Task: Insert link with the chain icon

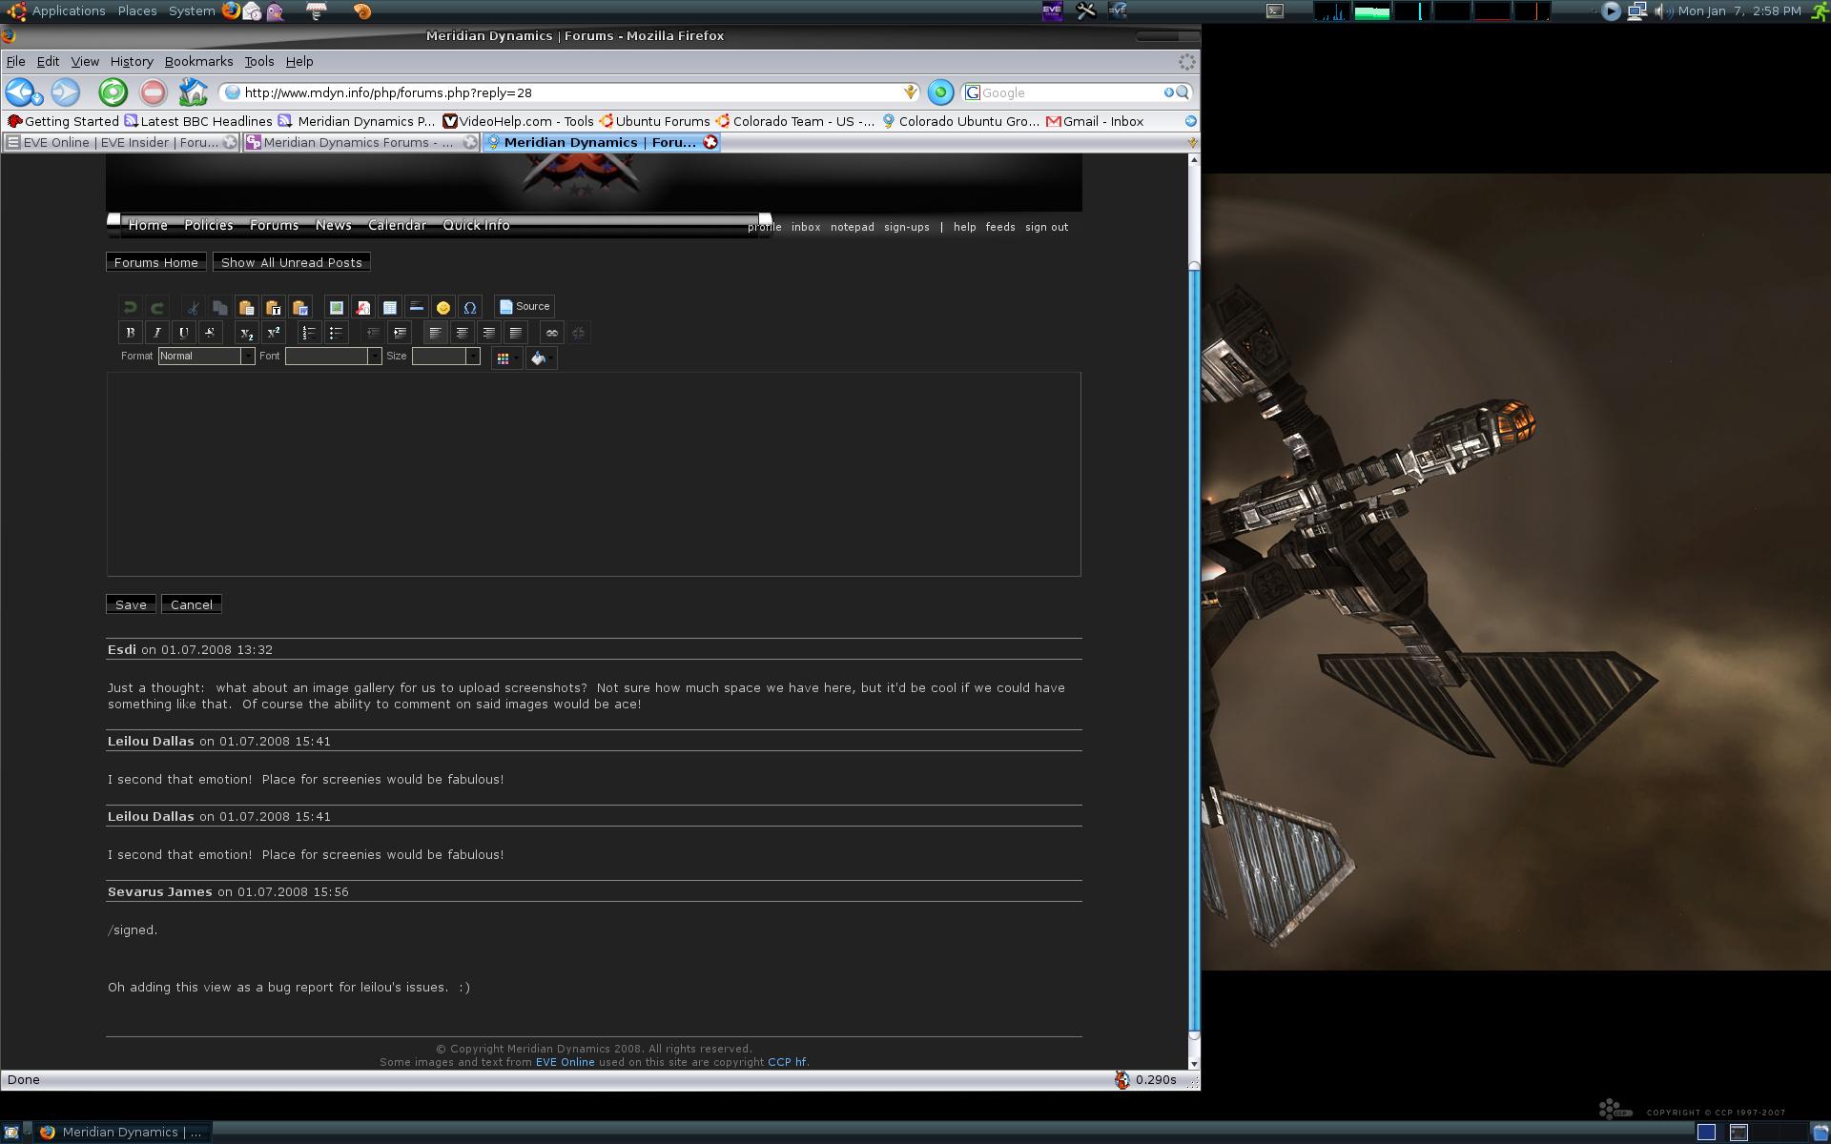Action: point(551,333)
